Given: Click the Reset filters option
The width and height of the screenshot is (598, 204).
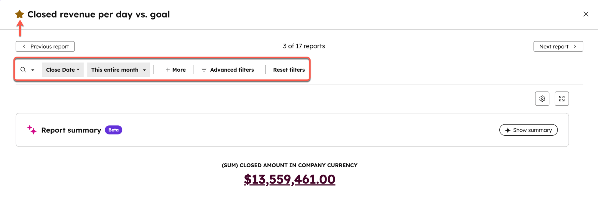Looking at the screenshot, I should click(289, 70).
